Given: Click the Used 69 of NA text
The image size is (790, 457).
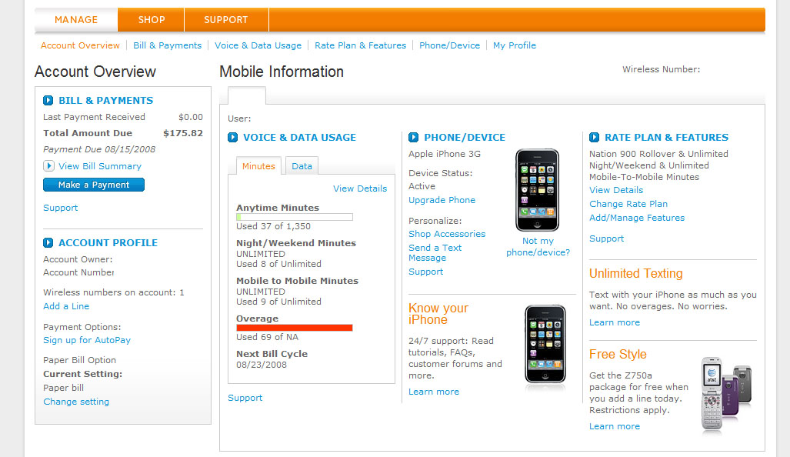Looking at the screenshot, I should [x=267, y=337].
